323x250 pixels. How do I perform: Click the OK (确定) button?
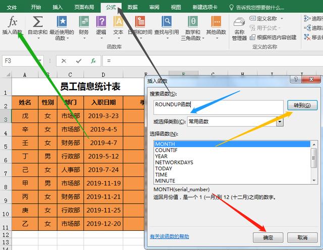click(x=268, y=238)
